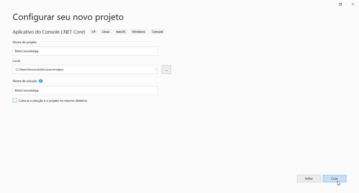Click the 'Colocar a solução e o projeto' checkbox label
The image size is (359, 193).
click(x=53, y=100)
